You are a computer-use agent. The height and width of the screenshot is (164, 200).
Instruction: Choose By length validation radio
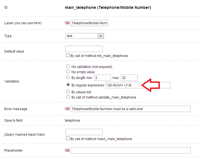pos(68,78)
